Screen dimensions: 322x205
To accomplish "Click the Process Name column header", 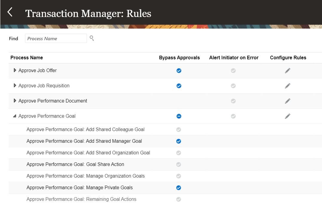I will click(x=27, y=58).
